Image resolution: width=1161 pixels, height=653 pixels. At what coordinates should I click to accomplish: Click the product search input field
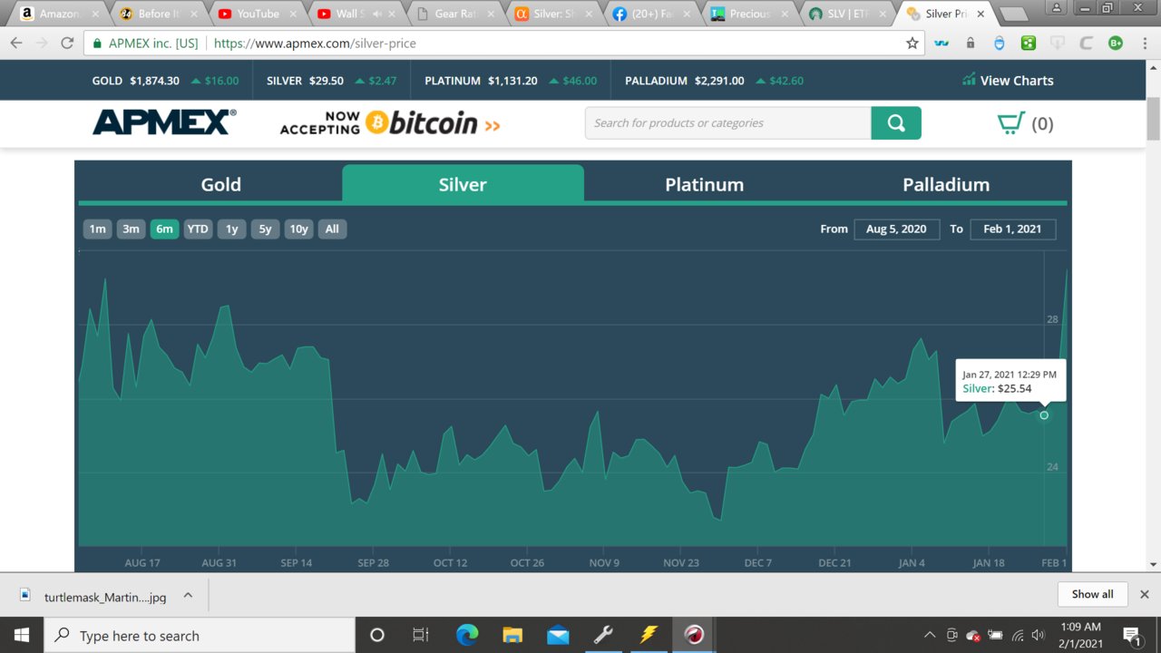728,123
